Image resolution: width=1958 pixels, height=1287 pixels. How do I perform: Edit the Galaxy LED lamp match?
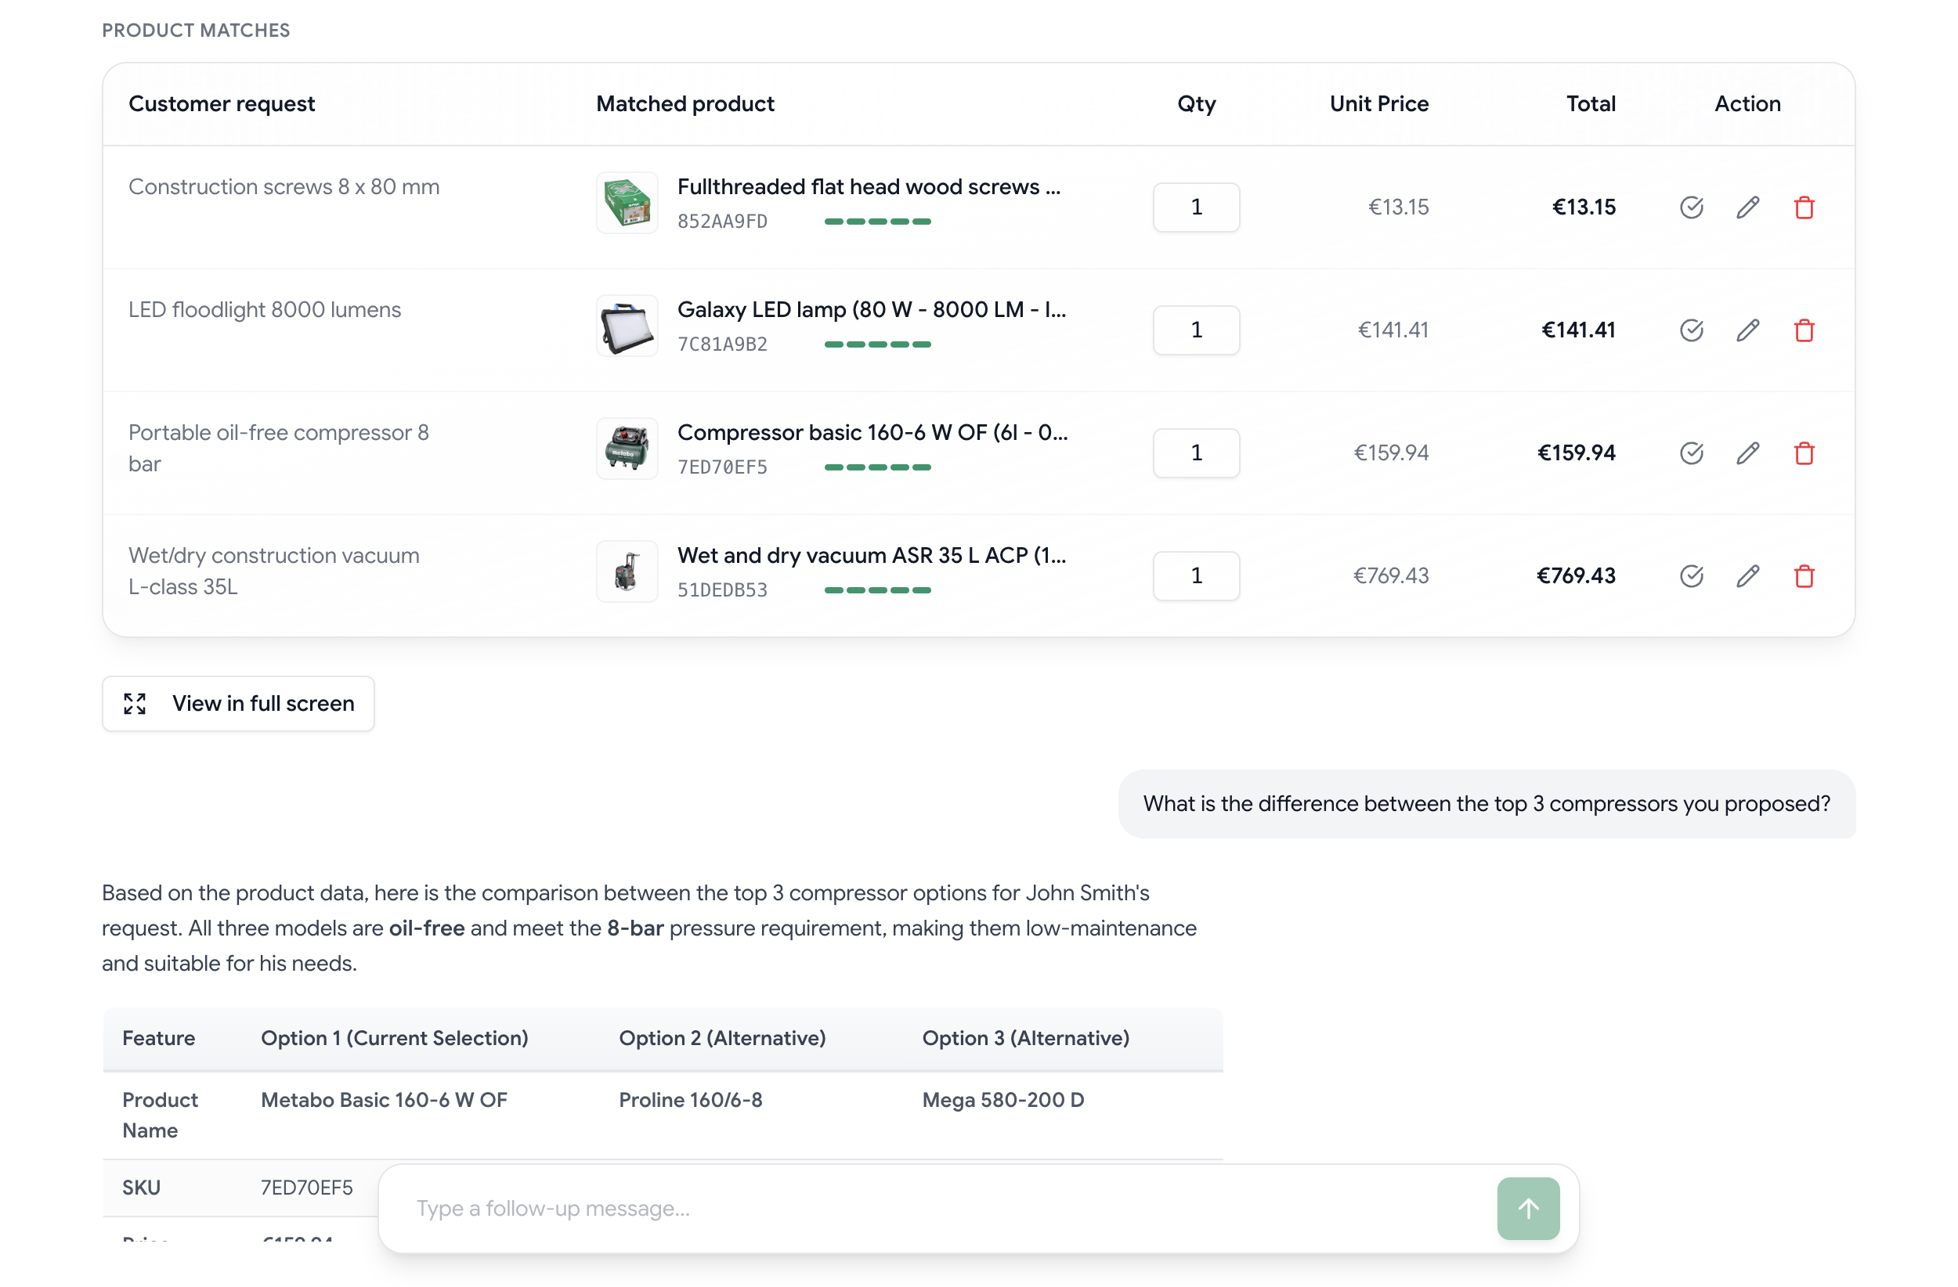[1747, 330]
